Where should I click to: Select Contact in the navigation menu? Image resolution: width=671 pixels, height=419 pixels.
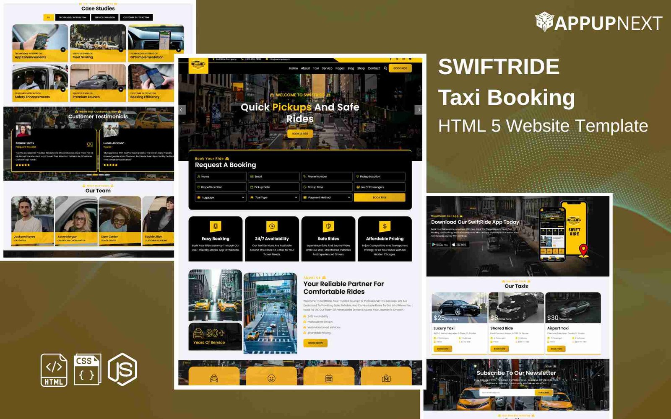pos(374,68)
